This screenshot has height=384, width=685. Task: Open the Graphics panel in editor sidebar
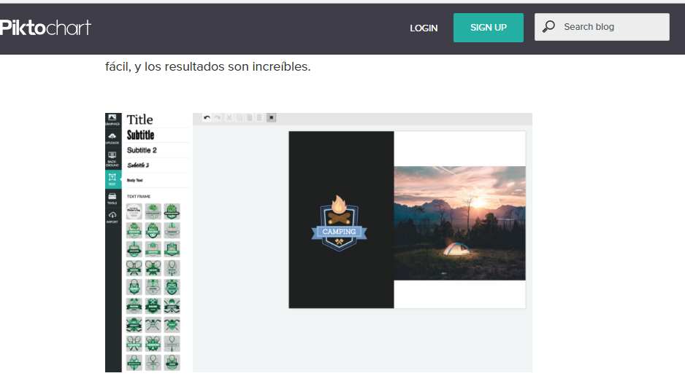pyautogui.click(x=112, y=119)
